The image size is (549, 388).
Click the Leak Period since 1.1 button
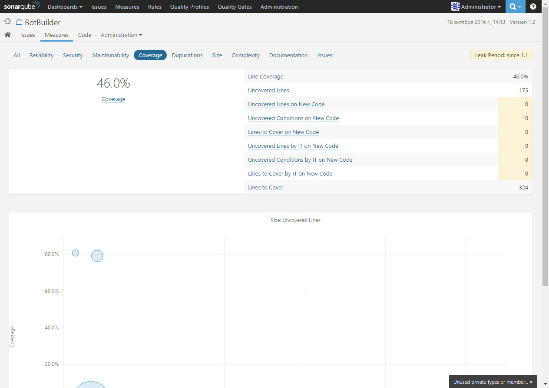click(x=501, y=55)
